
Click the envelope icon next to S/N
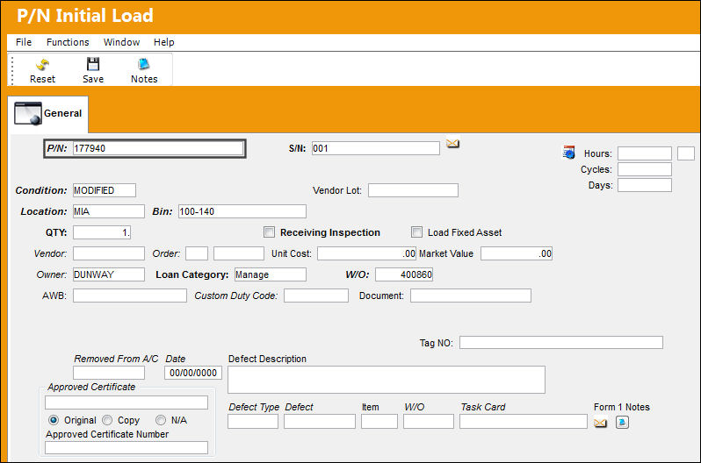point(453,143)
